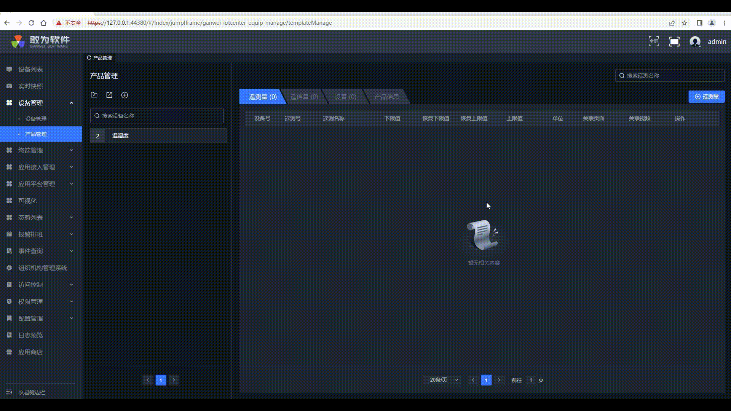Open 设备列表 in the sidebar
731x411 pixels.
pyautogui.click(x=30, y=69)
